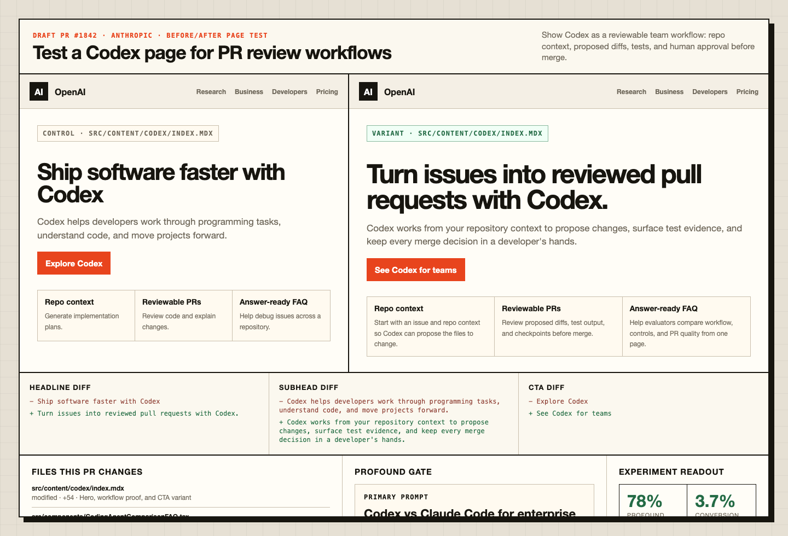Click top-right description 'Show Codex as a reviewable…'
This screenshot has width=788, height=536.
[x=648, y=46]
